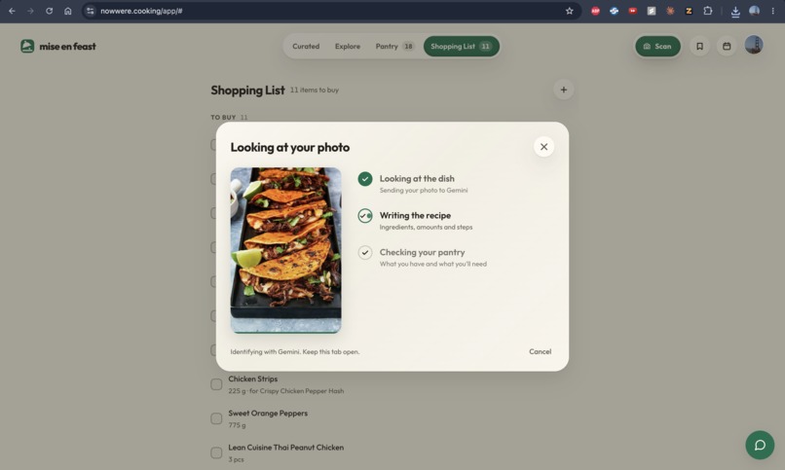Add a shopping list item with plus button
Viewport: 785px width, 470px height.
coord(563,90)
